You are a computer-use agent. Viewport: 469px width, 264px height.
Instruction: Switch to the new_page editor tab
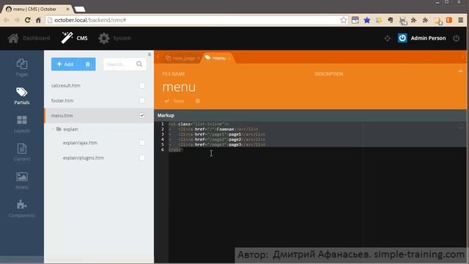pos(180,58)
